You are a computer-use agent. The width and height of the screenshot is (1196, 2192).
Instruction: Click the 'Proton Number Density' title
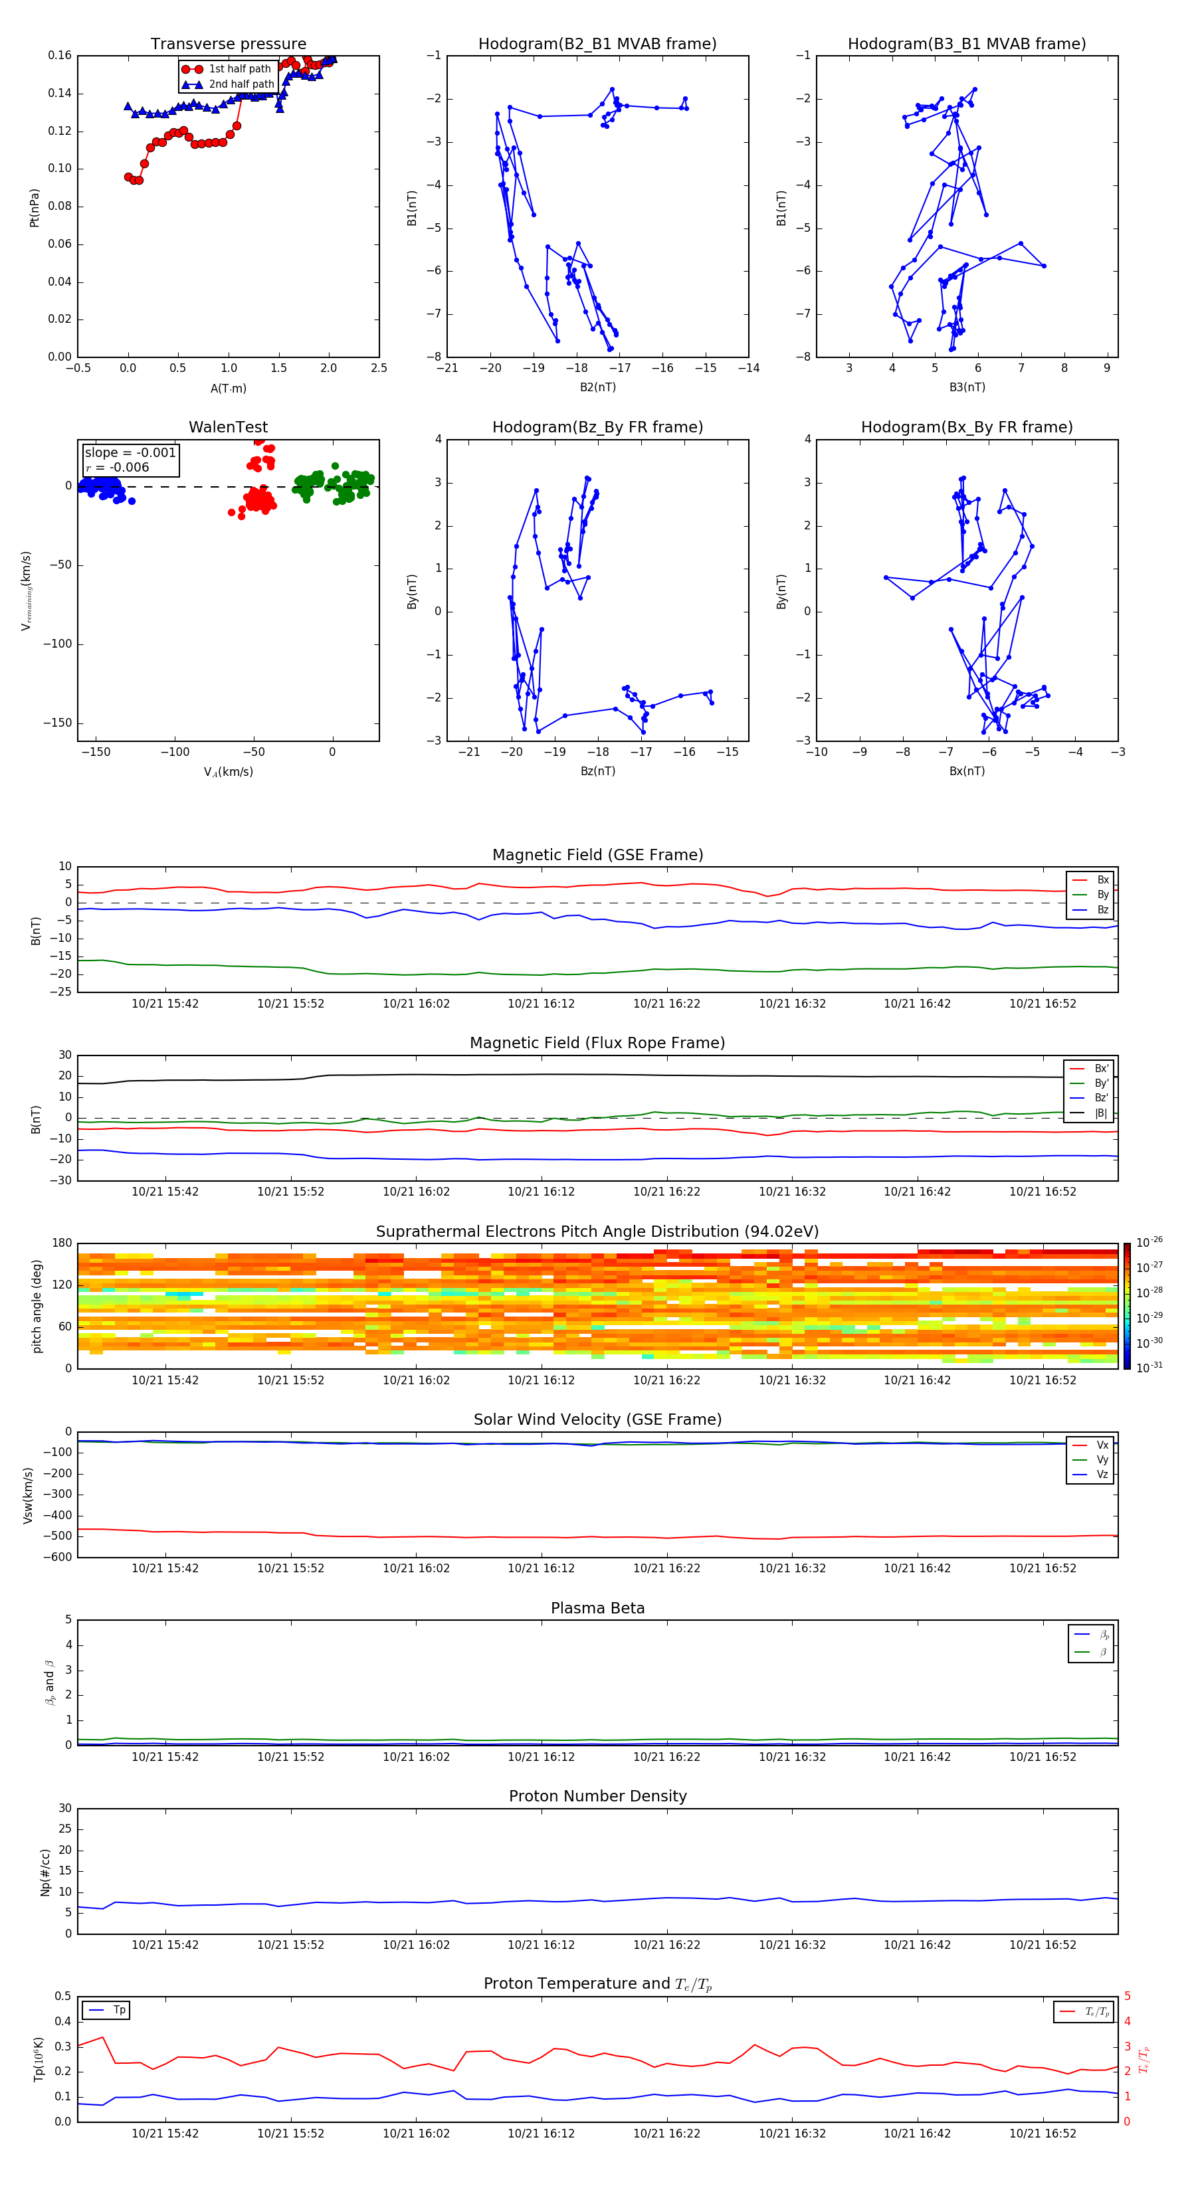[x=597, y=1796]
